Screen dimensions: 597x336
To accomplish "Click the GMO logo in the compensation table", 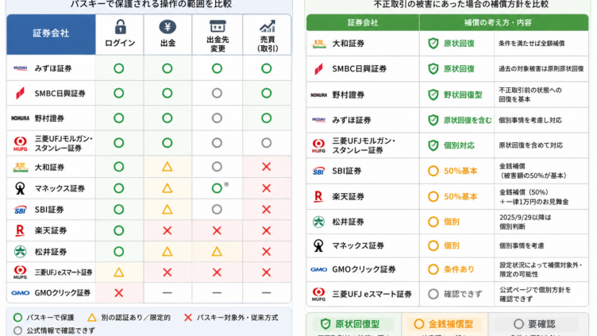I will (x=318, y=269).
